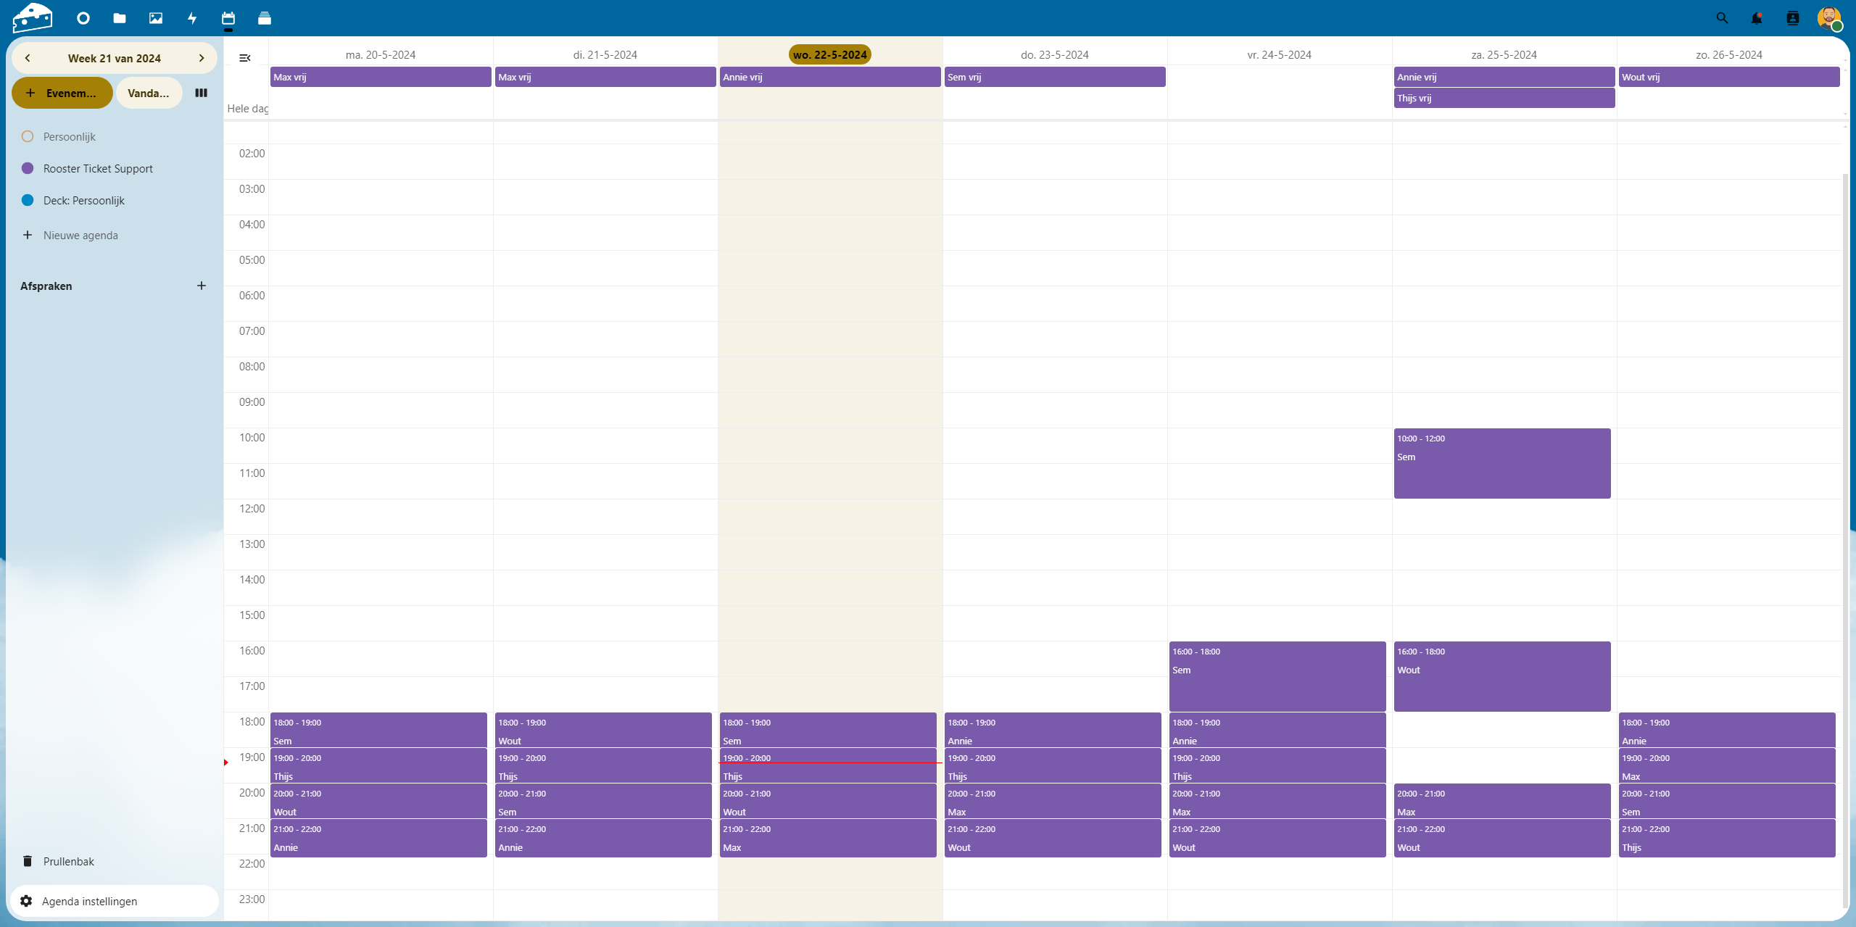Open the notifications bell
Screen dimensions: 1856x927
point(1757,18)
